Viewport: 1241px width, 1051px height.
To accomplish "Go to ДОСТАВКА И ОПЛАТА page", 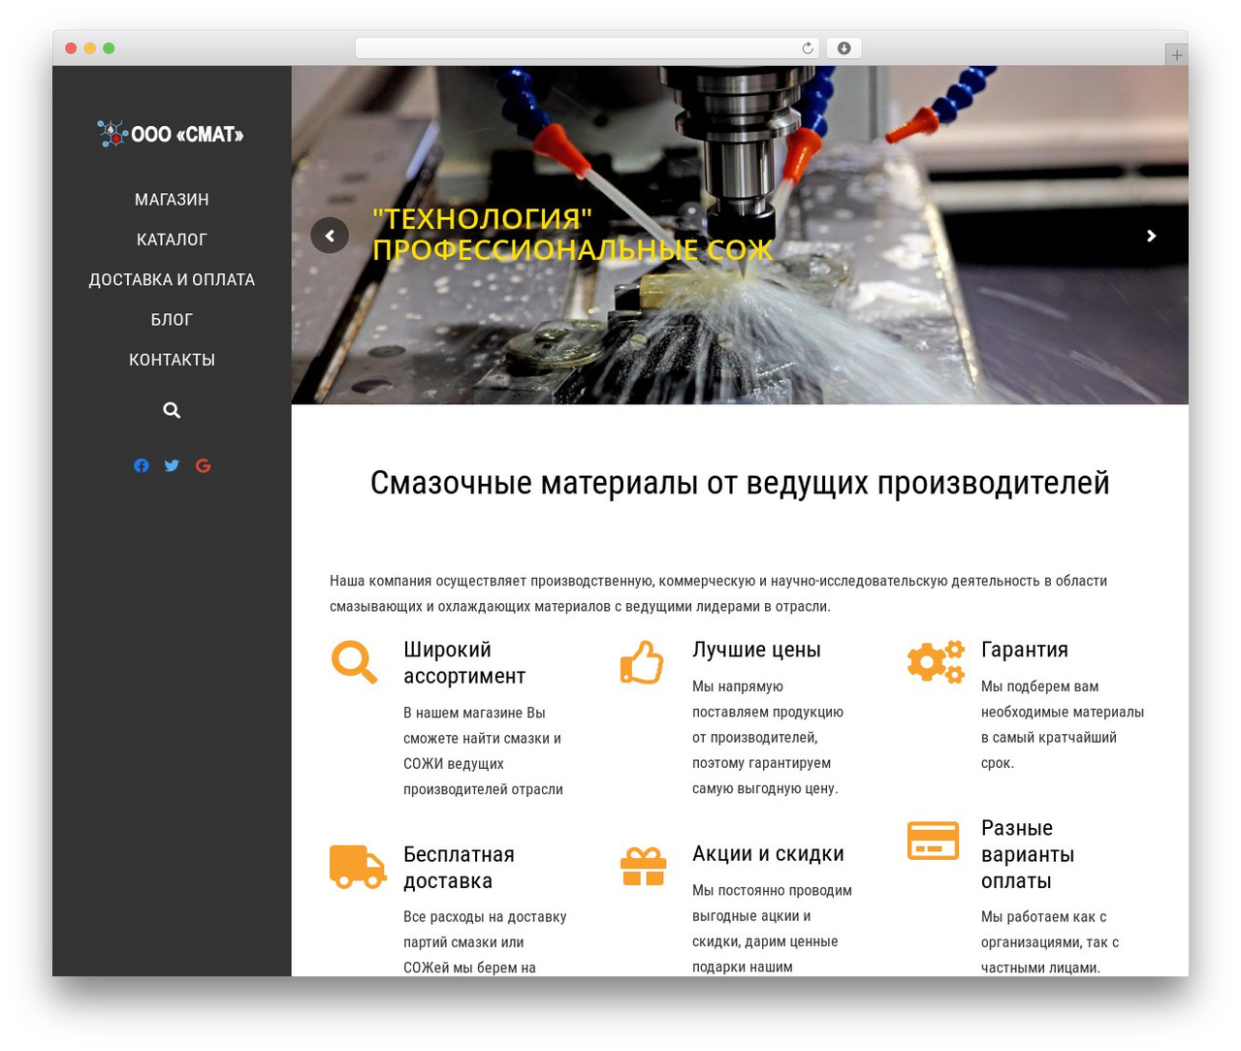I will tap(172, 279).
